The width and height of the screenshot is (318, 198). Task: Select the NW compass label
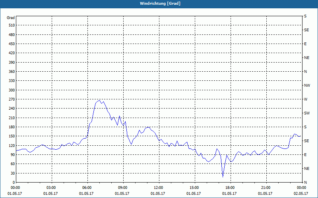click(x=307, y=86)
